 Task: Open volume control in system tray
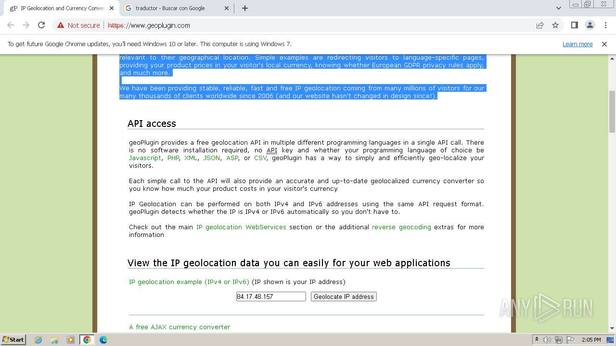[547, 340]
